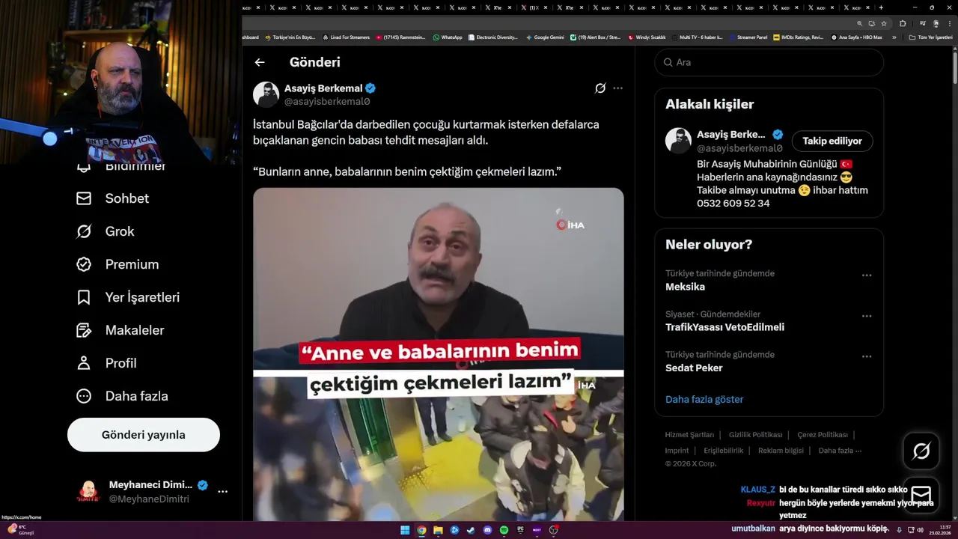Open Grok in the sidebar menu
The height and width of the screenshot is (539, 958).
[105, 231]
